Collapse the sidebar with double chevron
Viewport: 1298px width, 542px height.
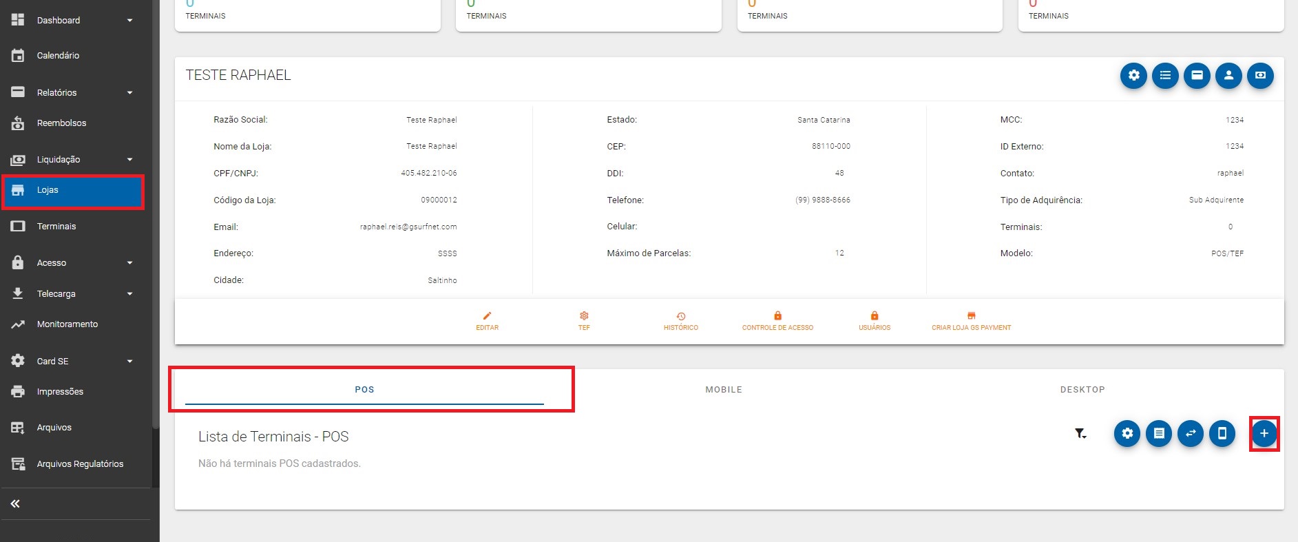pyautogui.click(x=15, y=504)
